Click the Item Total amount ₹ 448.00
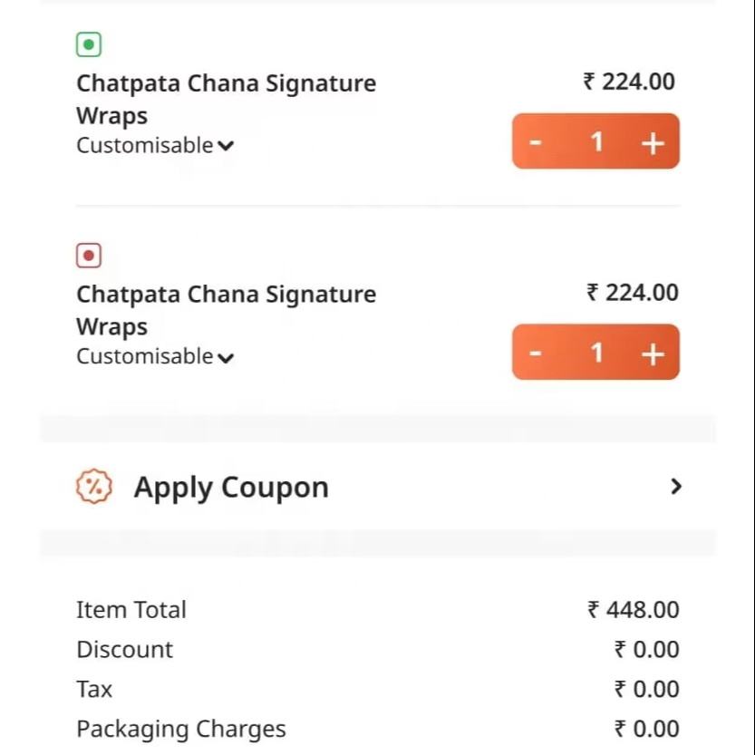755x755 pixels. point(634,610)
